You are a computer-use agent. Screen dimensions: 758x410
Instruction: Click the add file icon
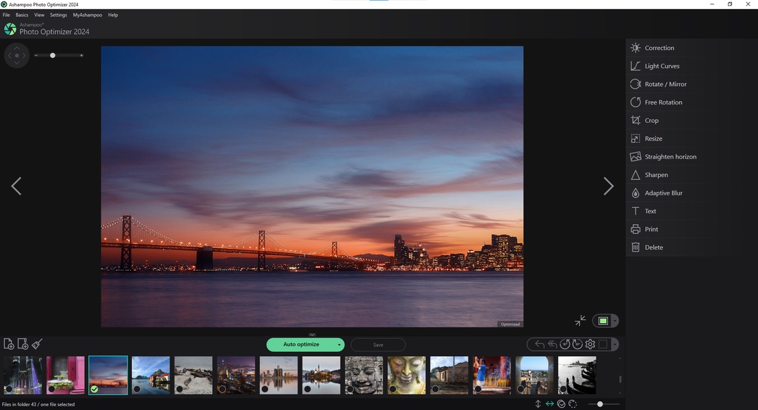click(9, 344)
